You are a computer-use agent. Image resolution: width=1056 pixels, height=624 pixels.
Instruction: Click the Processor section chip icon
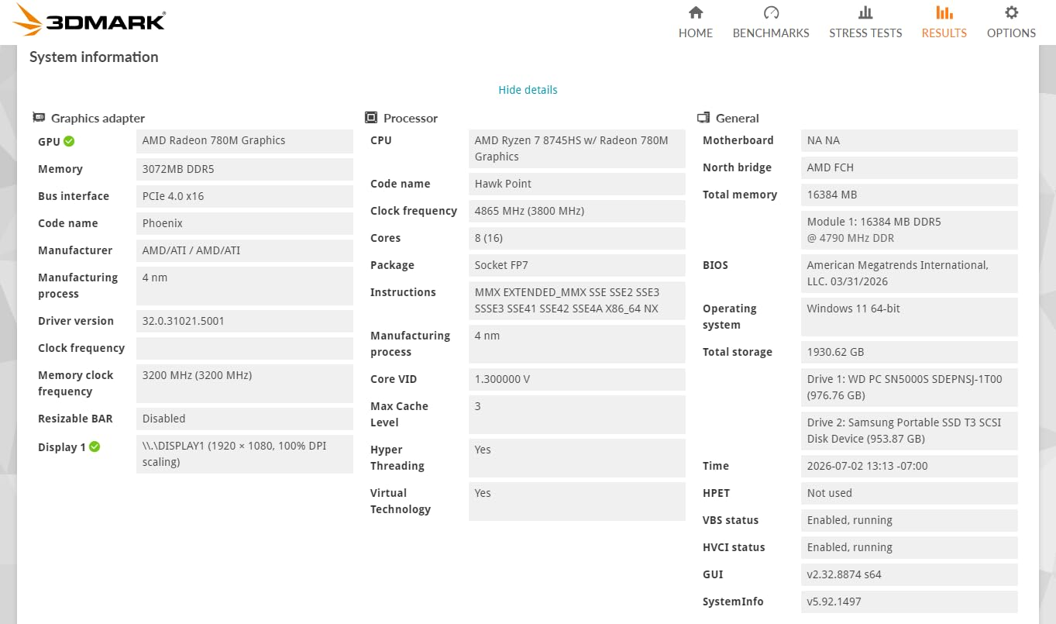click(x=371, y=118)
